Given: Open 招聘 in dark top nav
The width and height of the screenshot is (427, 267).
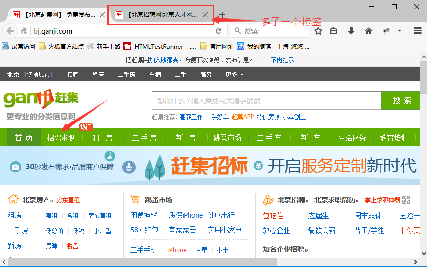Looking at the screenshot, I should coord(72,74).
